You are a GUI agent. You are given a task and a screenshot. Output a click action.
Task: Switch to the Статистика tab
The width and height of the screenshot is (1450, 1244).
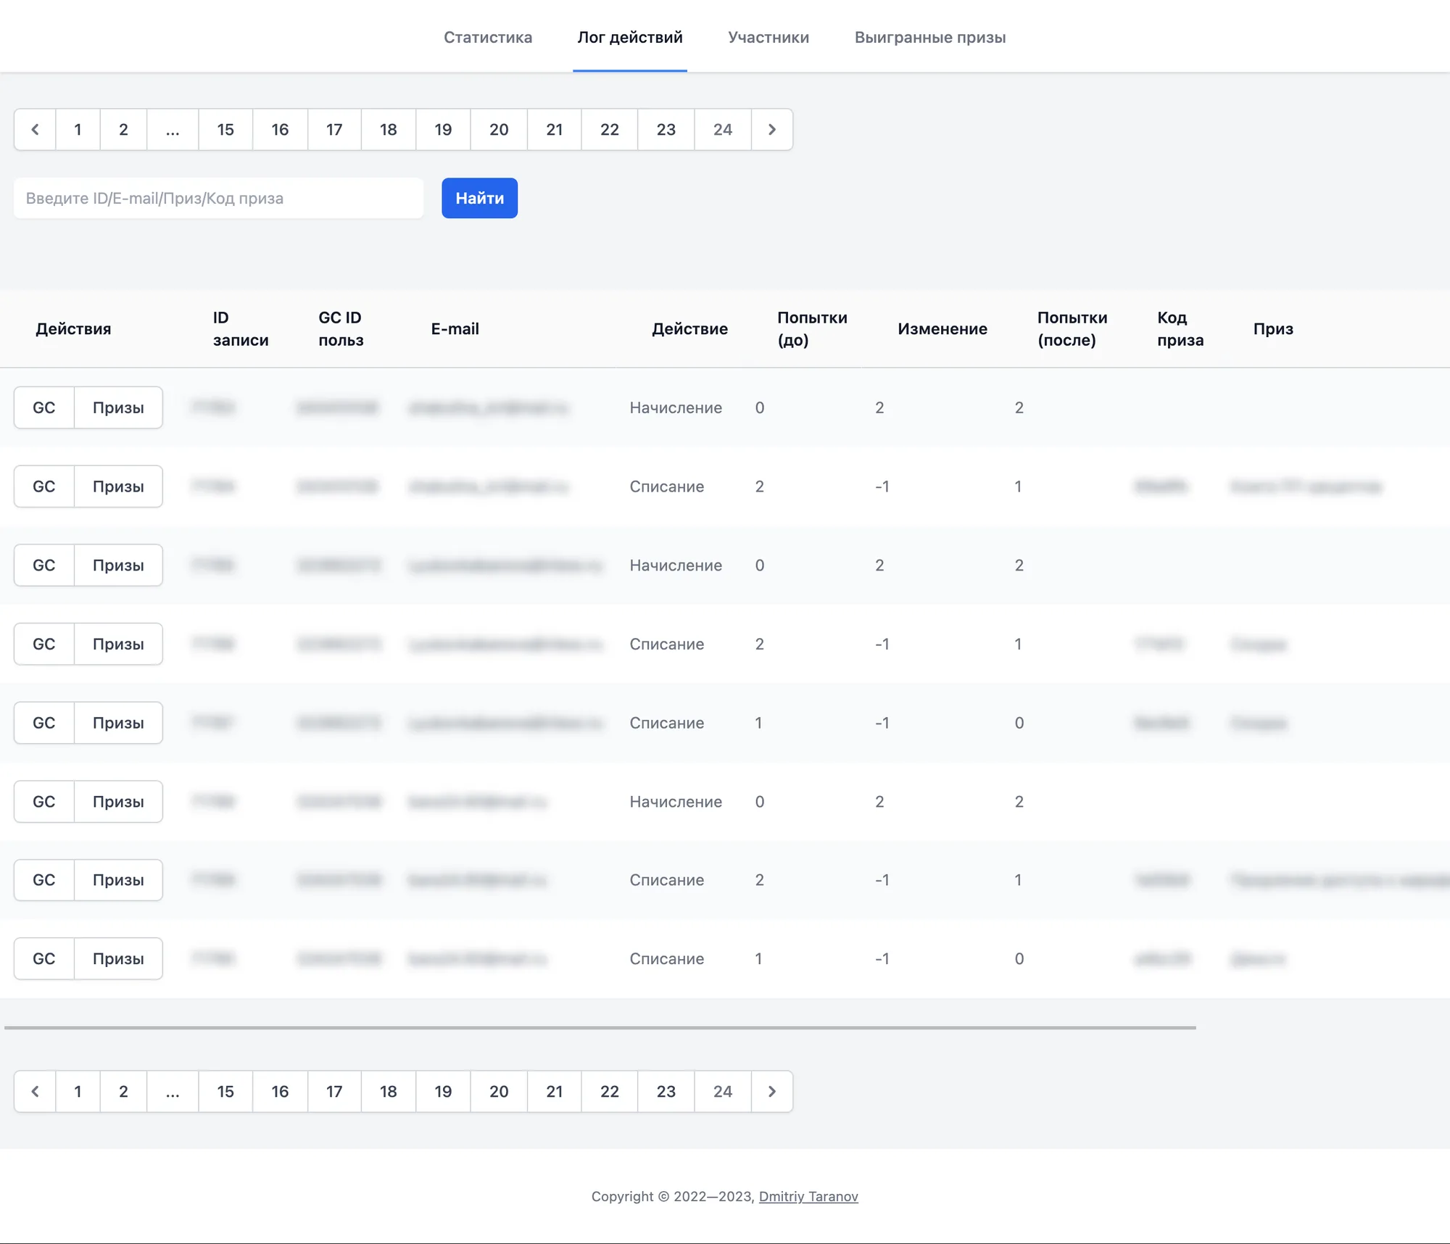(488, 37)
